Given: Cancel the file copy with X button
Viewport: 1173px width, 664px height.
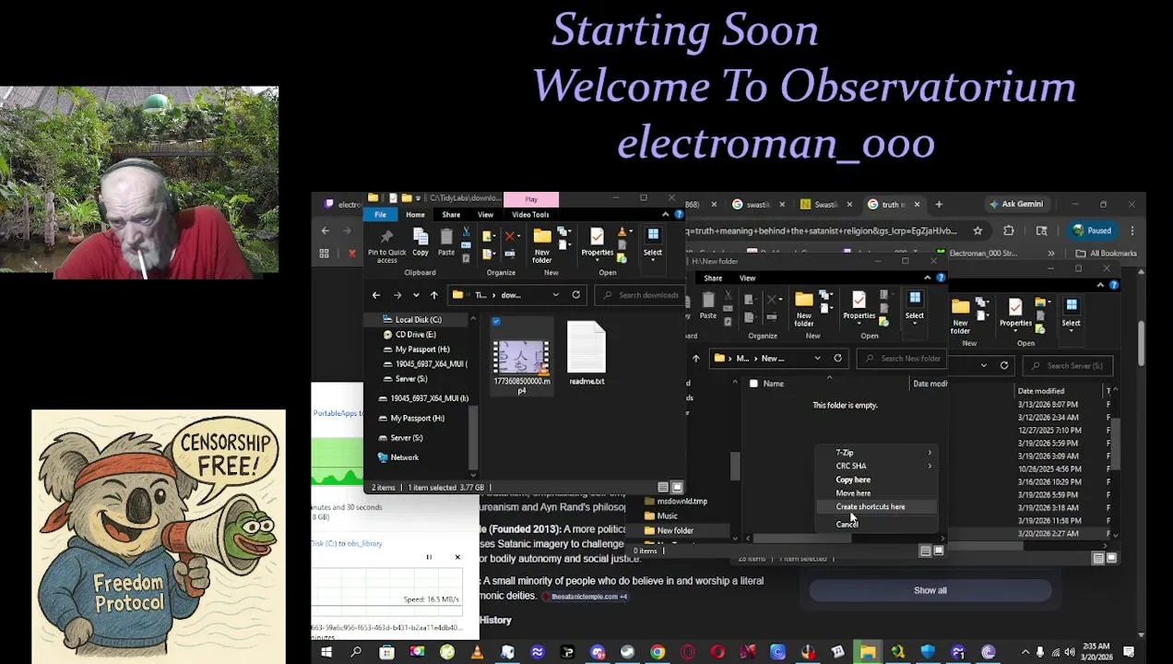Looking at the screenshot, I should click(x=457, y=557).
